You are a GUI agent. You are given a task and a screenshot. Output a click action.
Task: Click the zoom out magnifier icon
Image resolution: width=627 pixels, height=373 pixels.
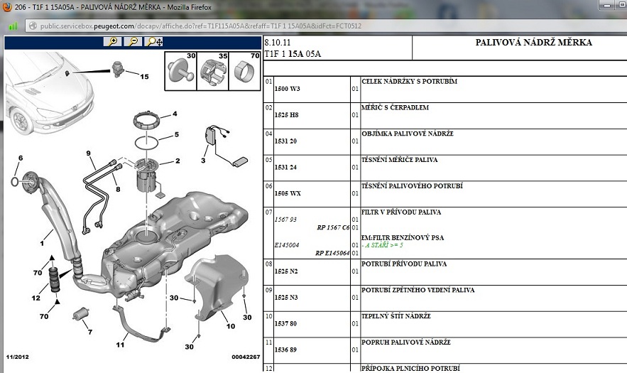(x=133, y=42)
